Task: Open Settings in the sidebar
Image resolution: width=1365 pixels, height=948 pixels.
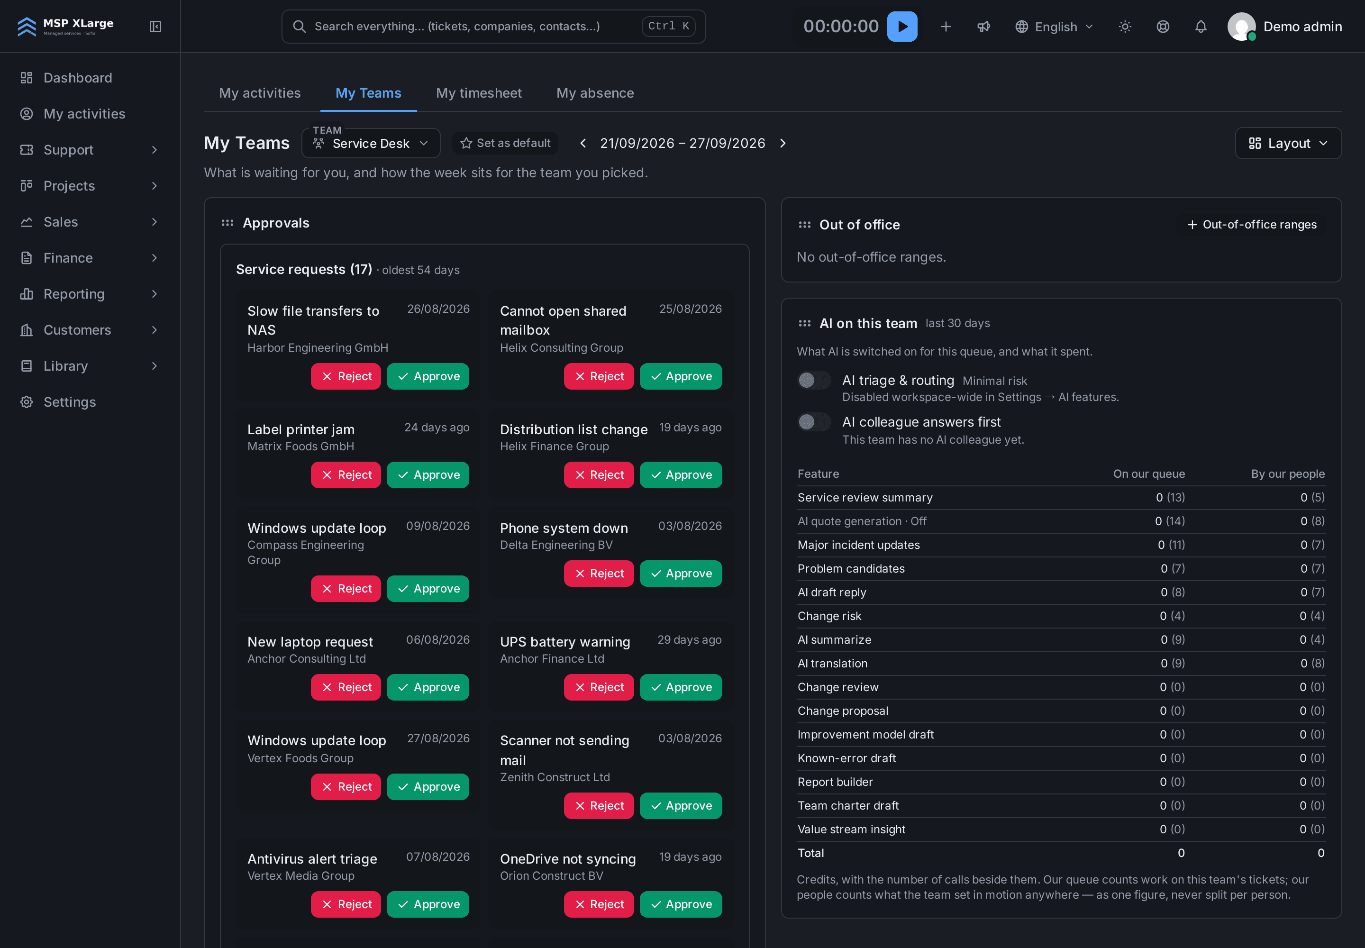Action: (x=90, y=402)
